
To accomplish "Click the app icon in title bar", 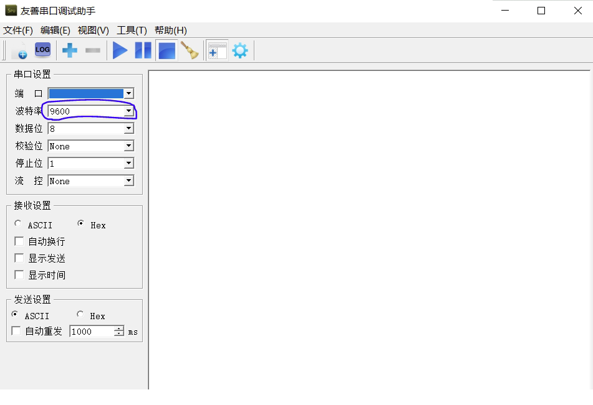I will [x=11, y=11].
